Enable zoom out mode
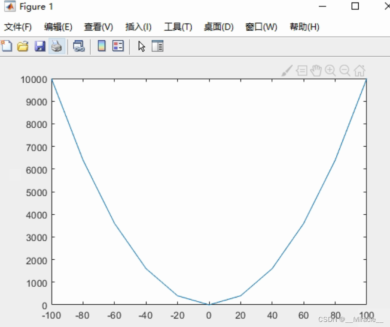The width and height of the screenshot is (390, 327). (345, 70)
